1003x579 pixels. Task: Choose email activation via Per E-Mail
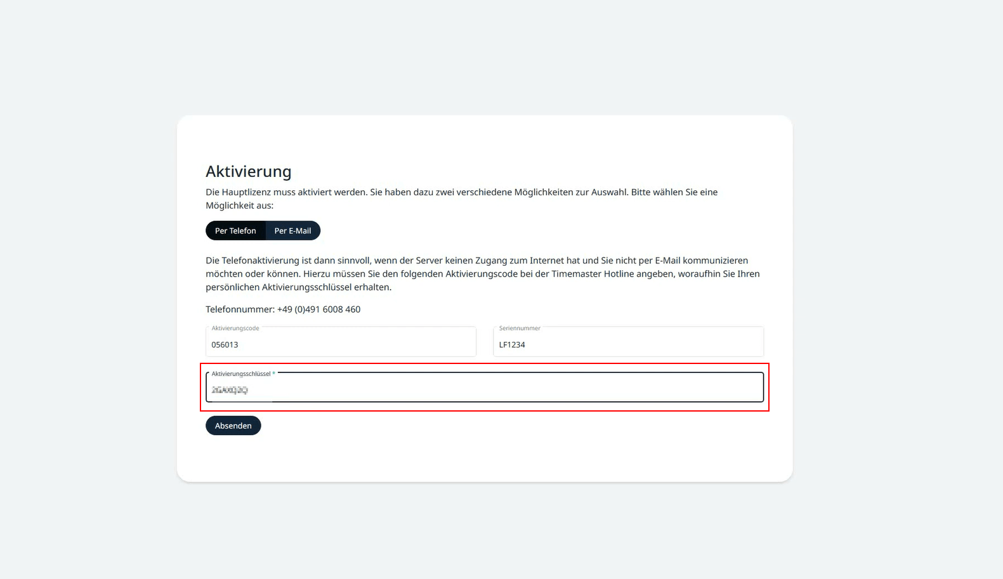tap(292, 230)
